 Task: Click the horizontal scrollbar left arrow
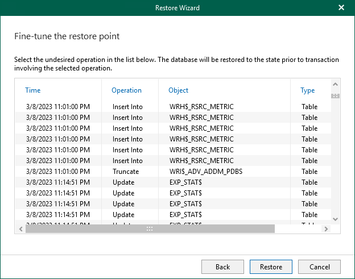pyautogui.click(x=22, y=228)
